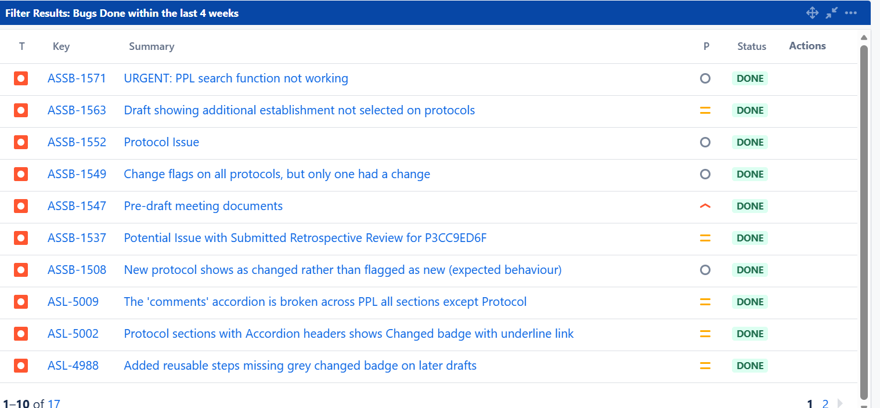This screenshot has height=408, width=880.
Task: Click the bug icon next to ASL-4988
Action: (x=21, y=365)
